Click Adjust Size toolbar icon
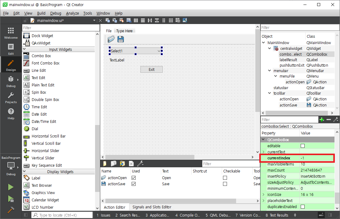The height and width of the screenshot is (219, 340). point(185,20)
